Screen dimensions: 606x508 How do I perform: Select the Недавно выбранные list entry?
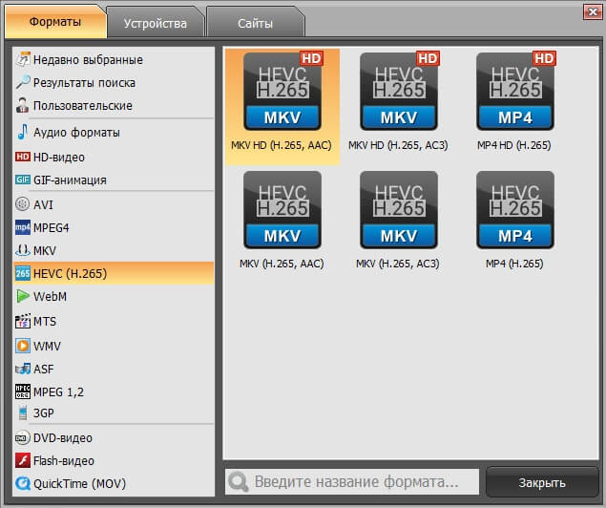click(x=114, y=59)
